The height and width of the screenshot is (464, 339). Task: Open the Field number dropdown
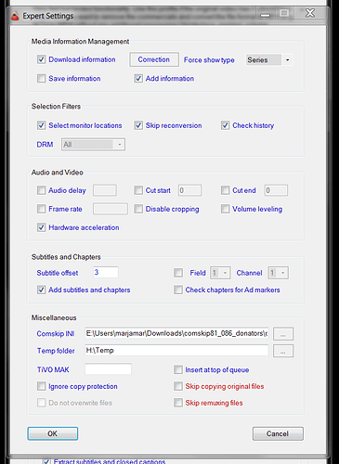tap(220, 273)
